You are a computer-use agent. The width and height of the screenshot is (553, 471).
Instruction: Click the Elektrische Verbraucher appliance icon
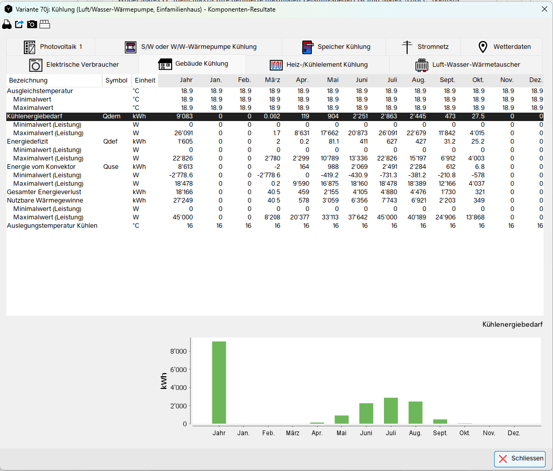(35, 65)
